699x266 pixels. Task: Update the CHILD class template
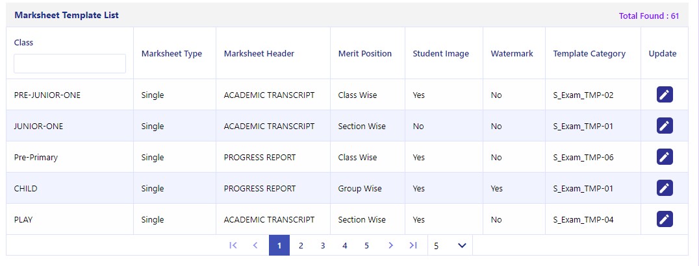coord(664,188)
